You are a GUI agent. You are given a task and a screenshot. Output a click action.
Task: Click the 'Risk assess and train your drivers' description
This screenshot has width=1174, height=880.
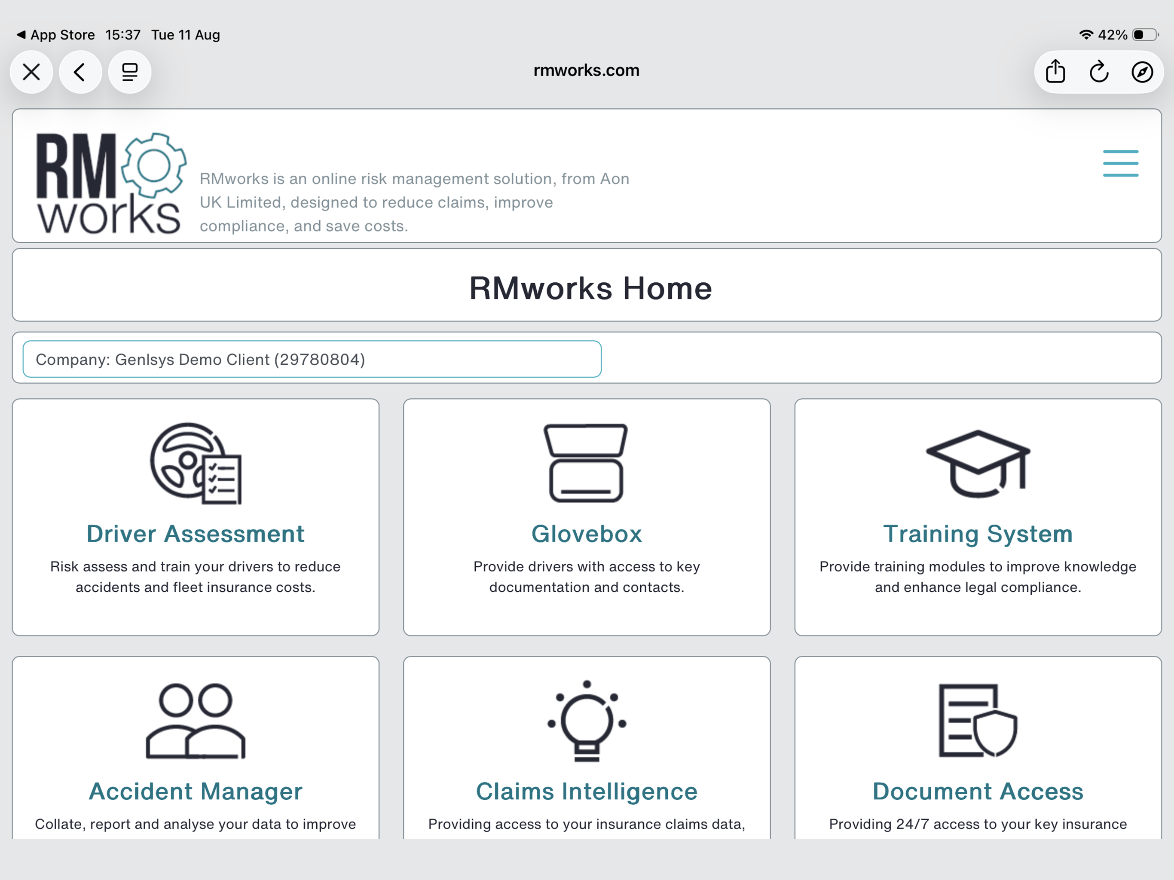196,577
